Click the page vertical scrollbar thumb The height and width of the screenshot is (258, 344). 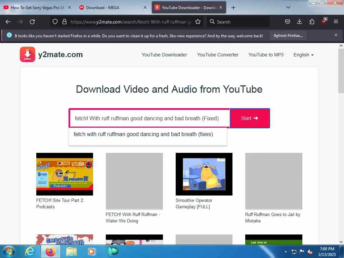(341, 71)
